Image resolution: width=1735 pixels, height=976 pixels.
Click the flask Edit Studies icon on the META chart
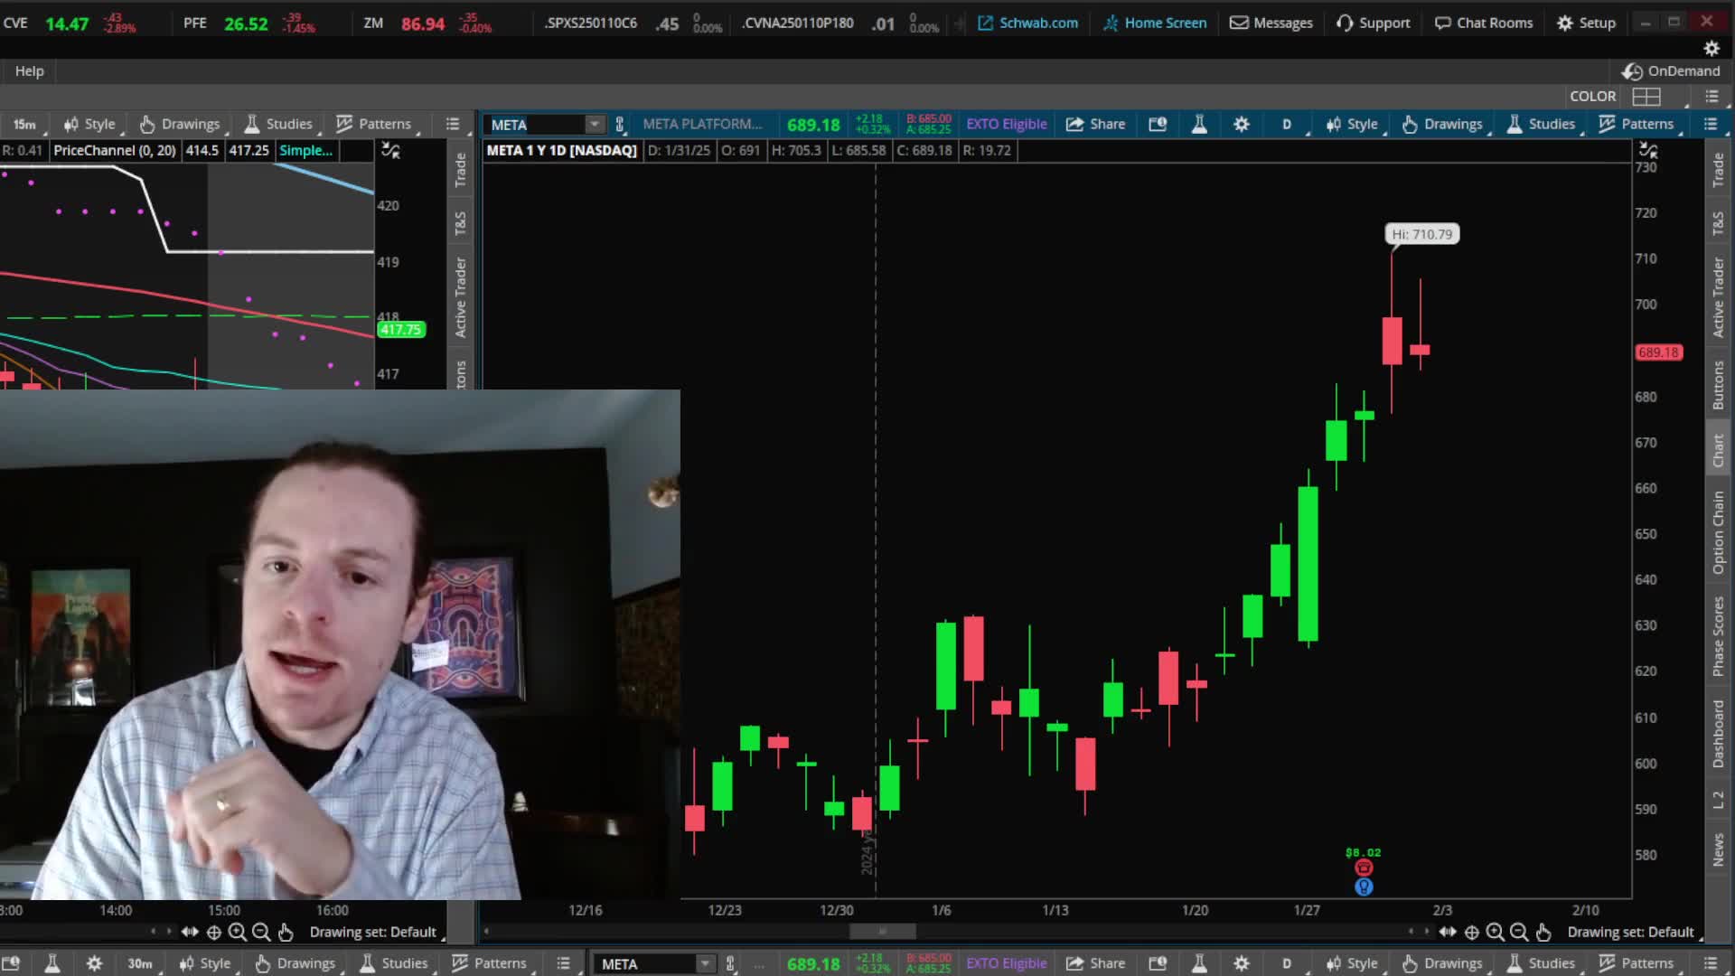[1199, 124]
